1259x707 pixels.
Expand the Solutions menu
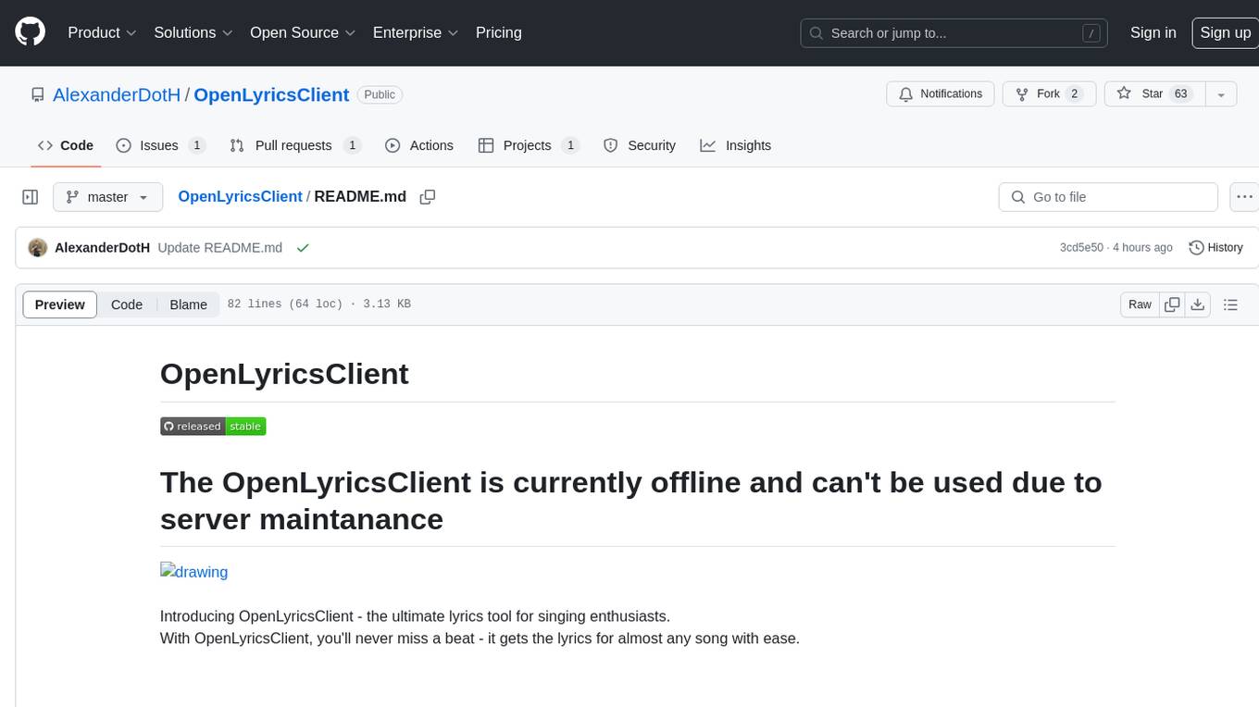tap(193, 32)
